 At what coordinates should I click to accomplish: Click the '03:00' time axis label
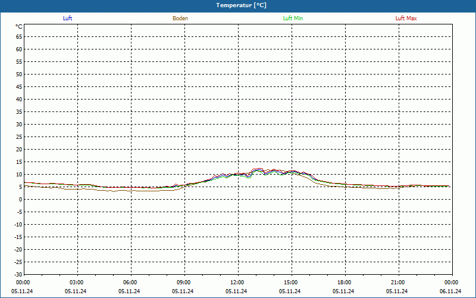[77, 283]
